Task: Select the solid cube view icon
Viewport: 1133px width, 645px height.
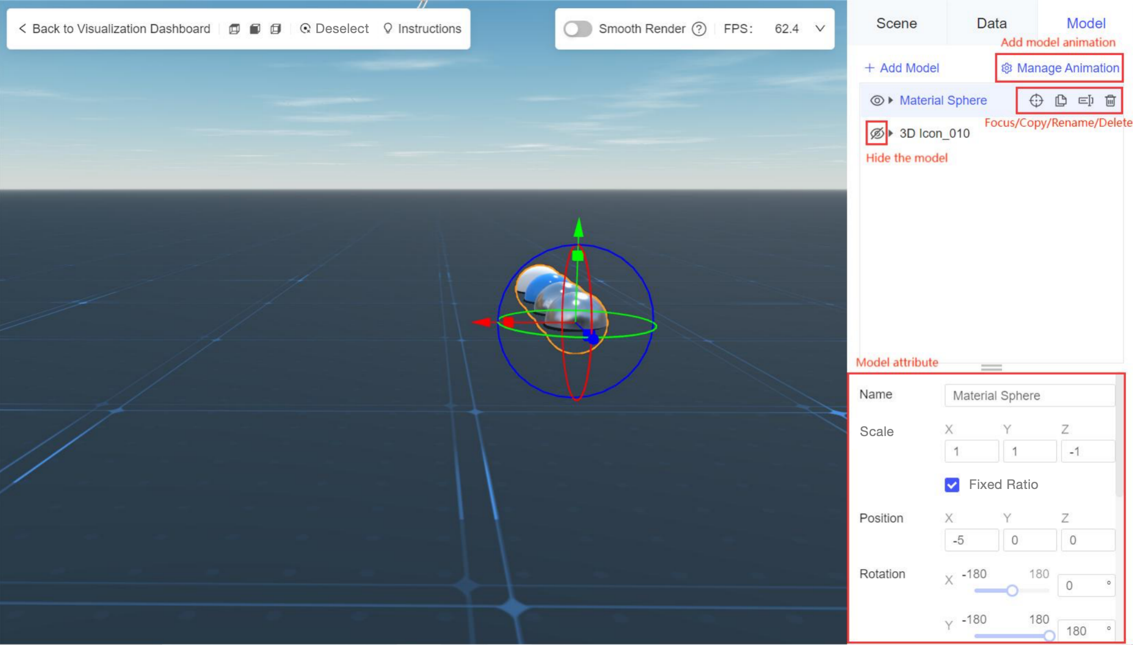Action: pos(255,29)
